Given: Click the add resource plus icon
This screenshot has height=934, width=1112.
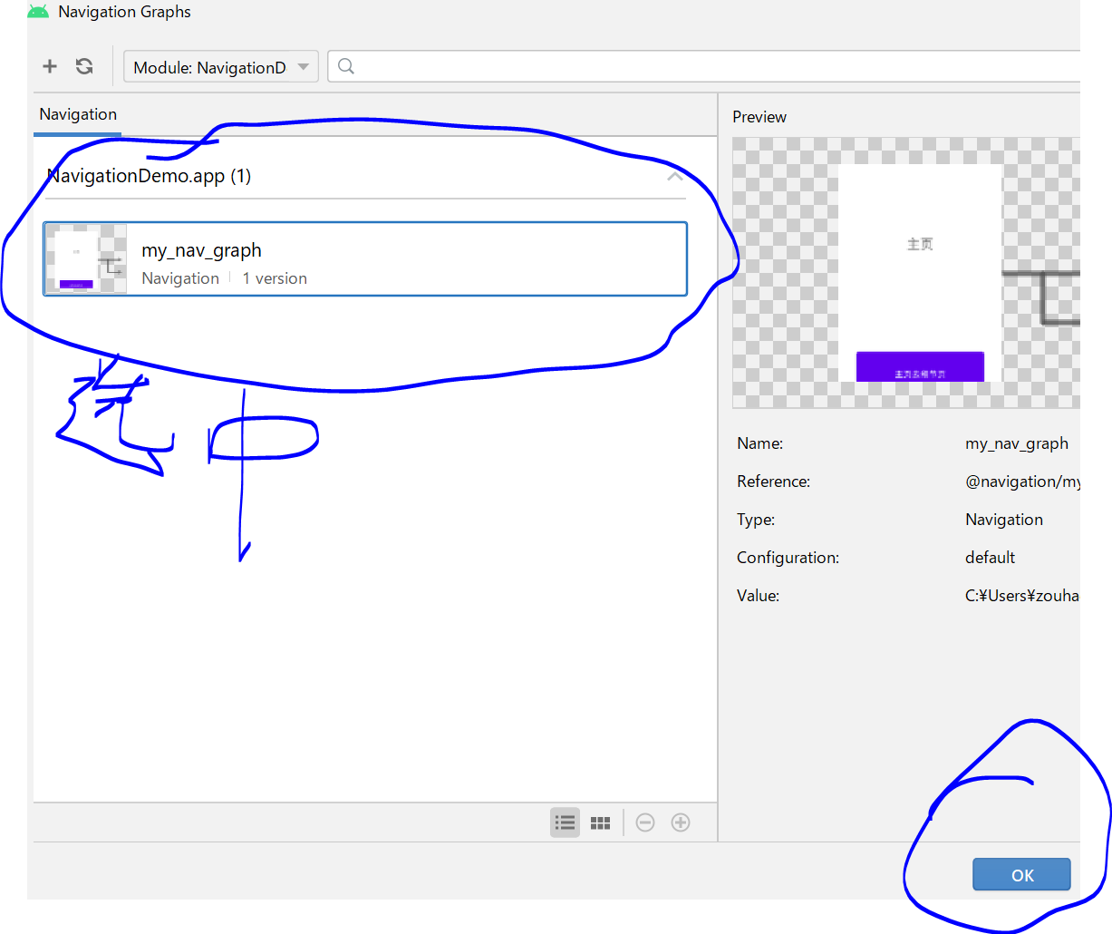Looking at the screenshot, I should point(50,66).
